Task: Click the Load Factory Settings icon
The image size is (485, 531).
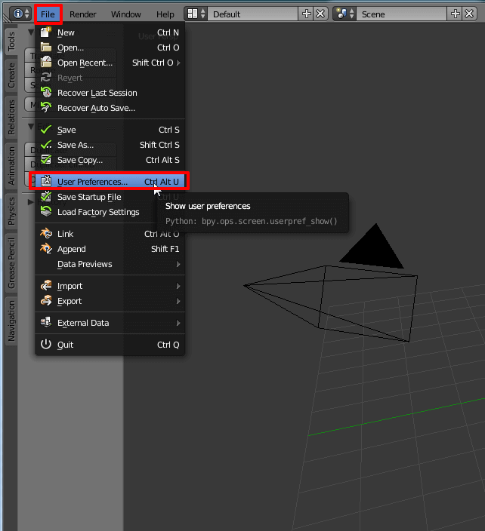Action: pyautogui.click(x=46, y=212)
